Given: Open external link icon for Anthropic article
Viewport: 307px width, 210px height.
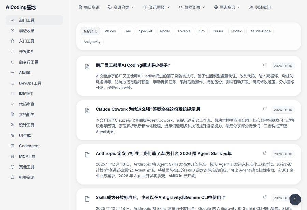Looking at the screenshot, I should (265, 153).
